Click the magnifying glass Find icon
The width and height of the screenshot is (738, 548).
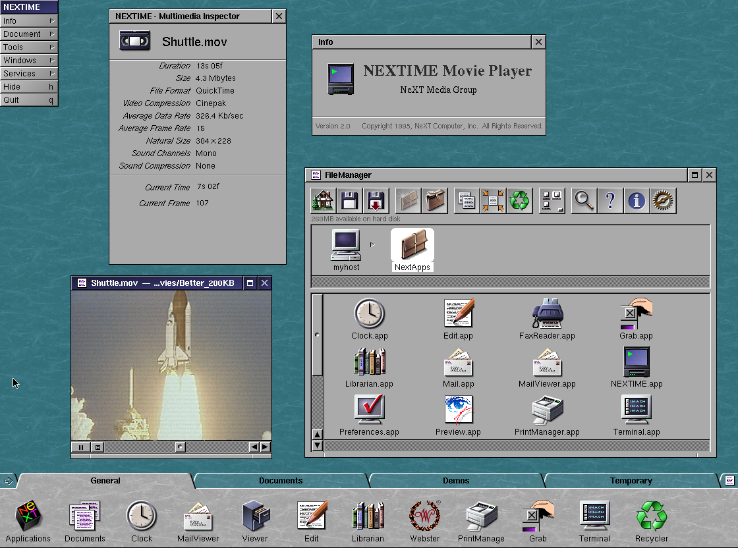(584, 200)
